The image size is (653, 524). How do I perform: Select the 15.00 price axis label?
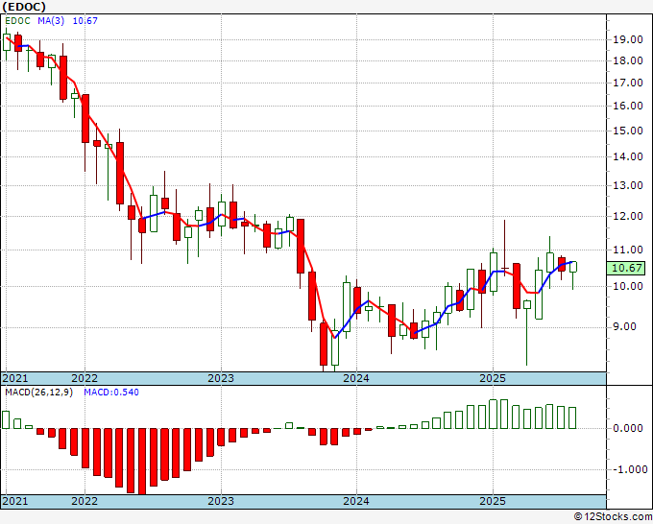(628, 131)
